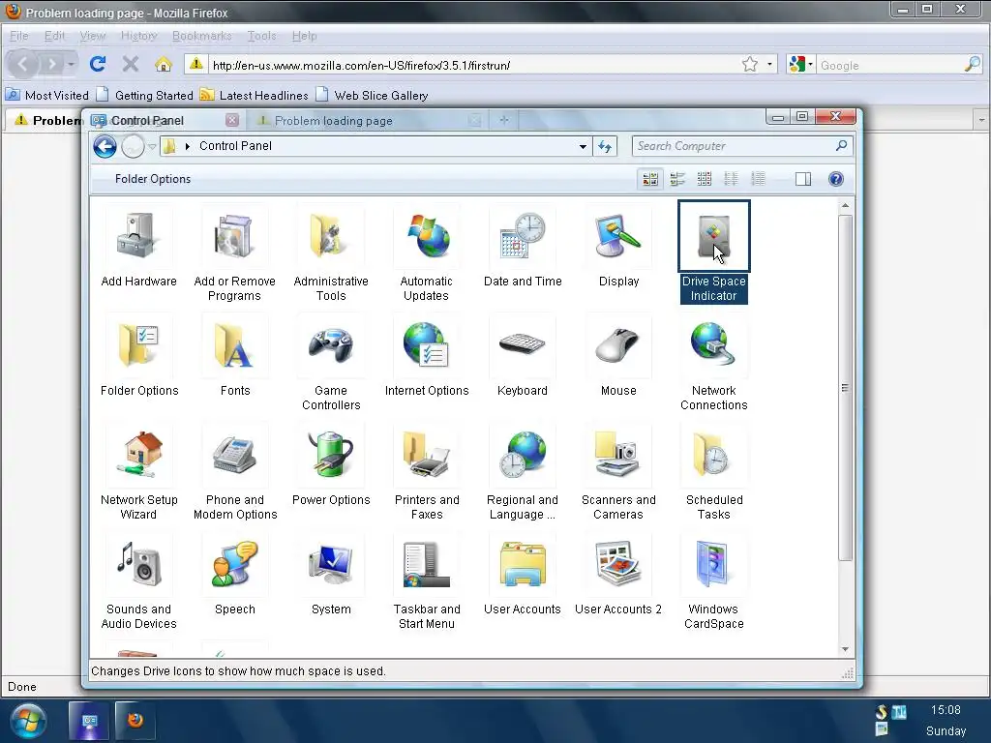Click the Firefox home button
The width and height of the screenshot is (991, 743).
click(x=163, y=64)
